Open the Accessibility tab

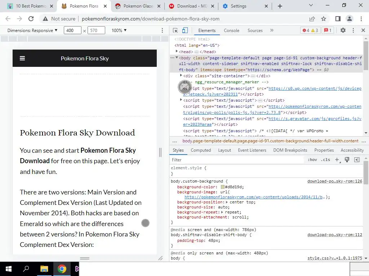pos(352,150)
